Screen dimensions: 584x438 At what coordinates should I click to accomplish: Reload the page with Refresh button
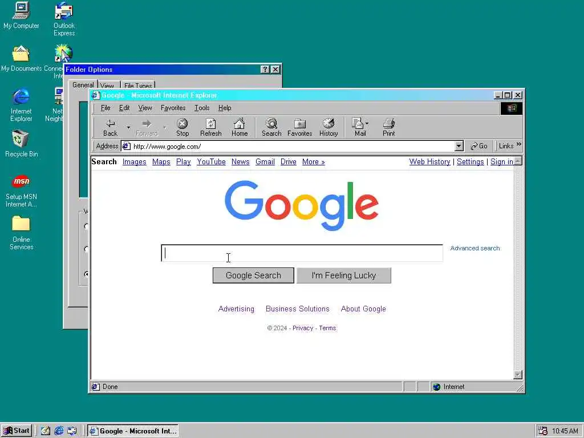pyautogui.click(x=211, y=128)
